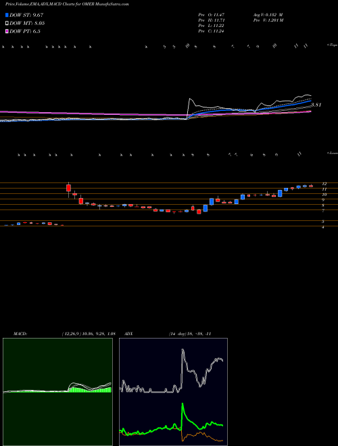338x446 pixels.
Task: Click the green MACD histogram chart panel
Action: point(57,392)
